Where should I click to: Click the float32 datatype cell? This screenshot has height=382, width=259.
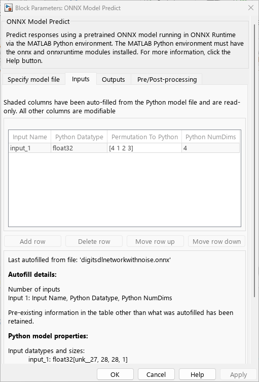click(x=79, y=148)
